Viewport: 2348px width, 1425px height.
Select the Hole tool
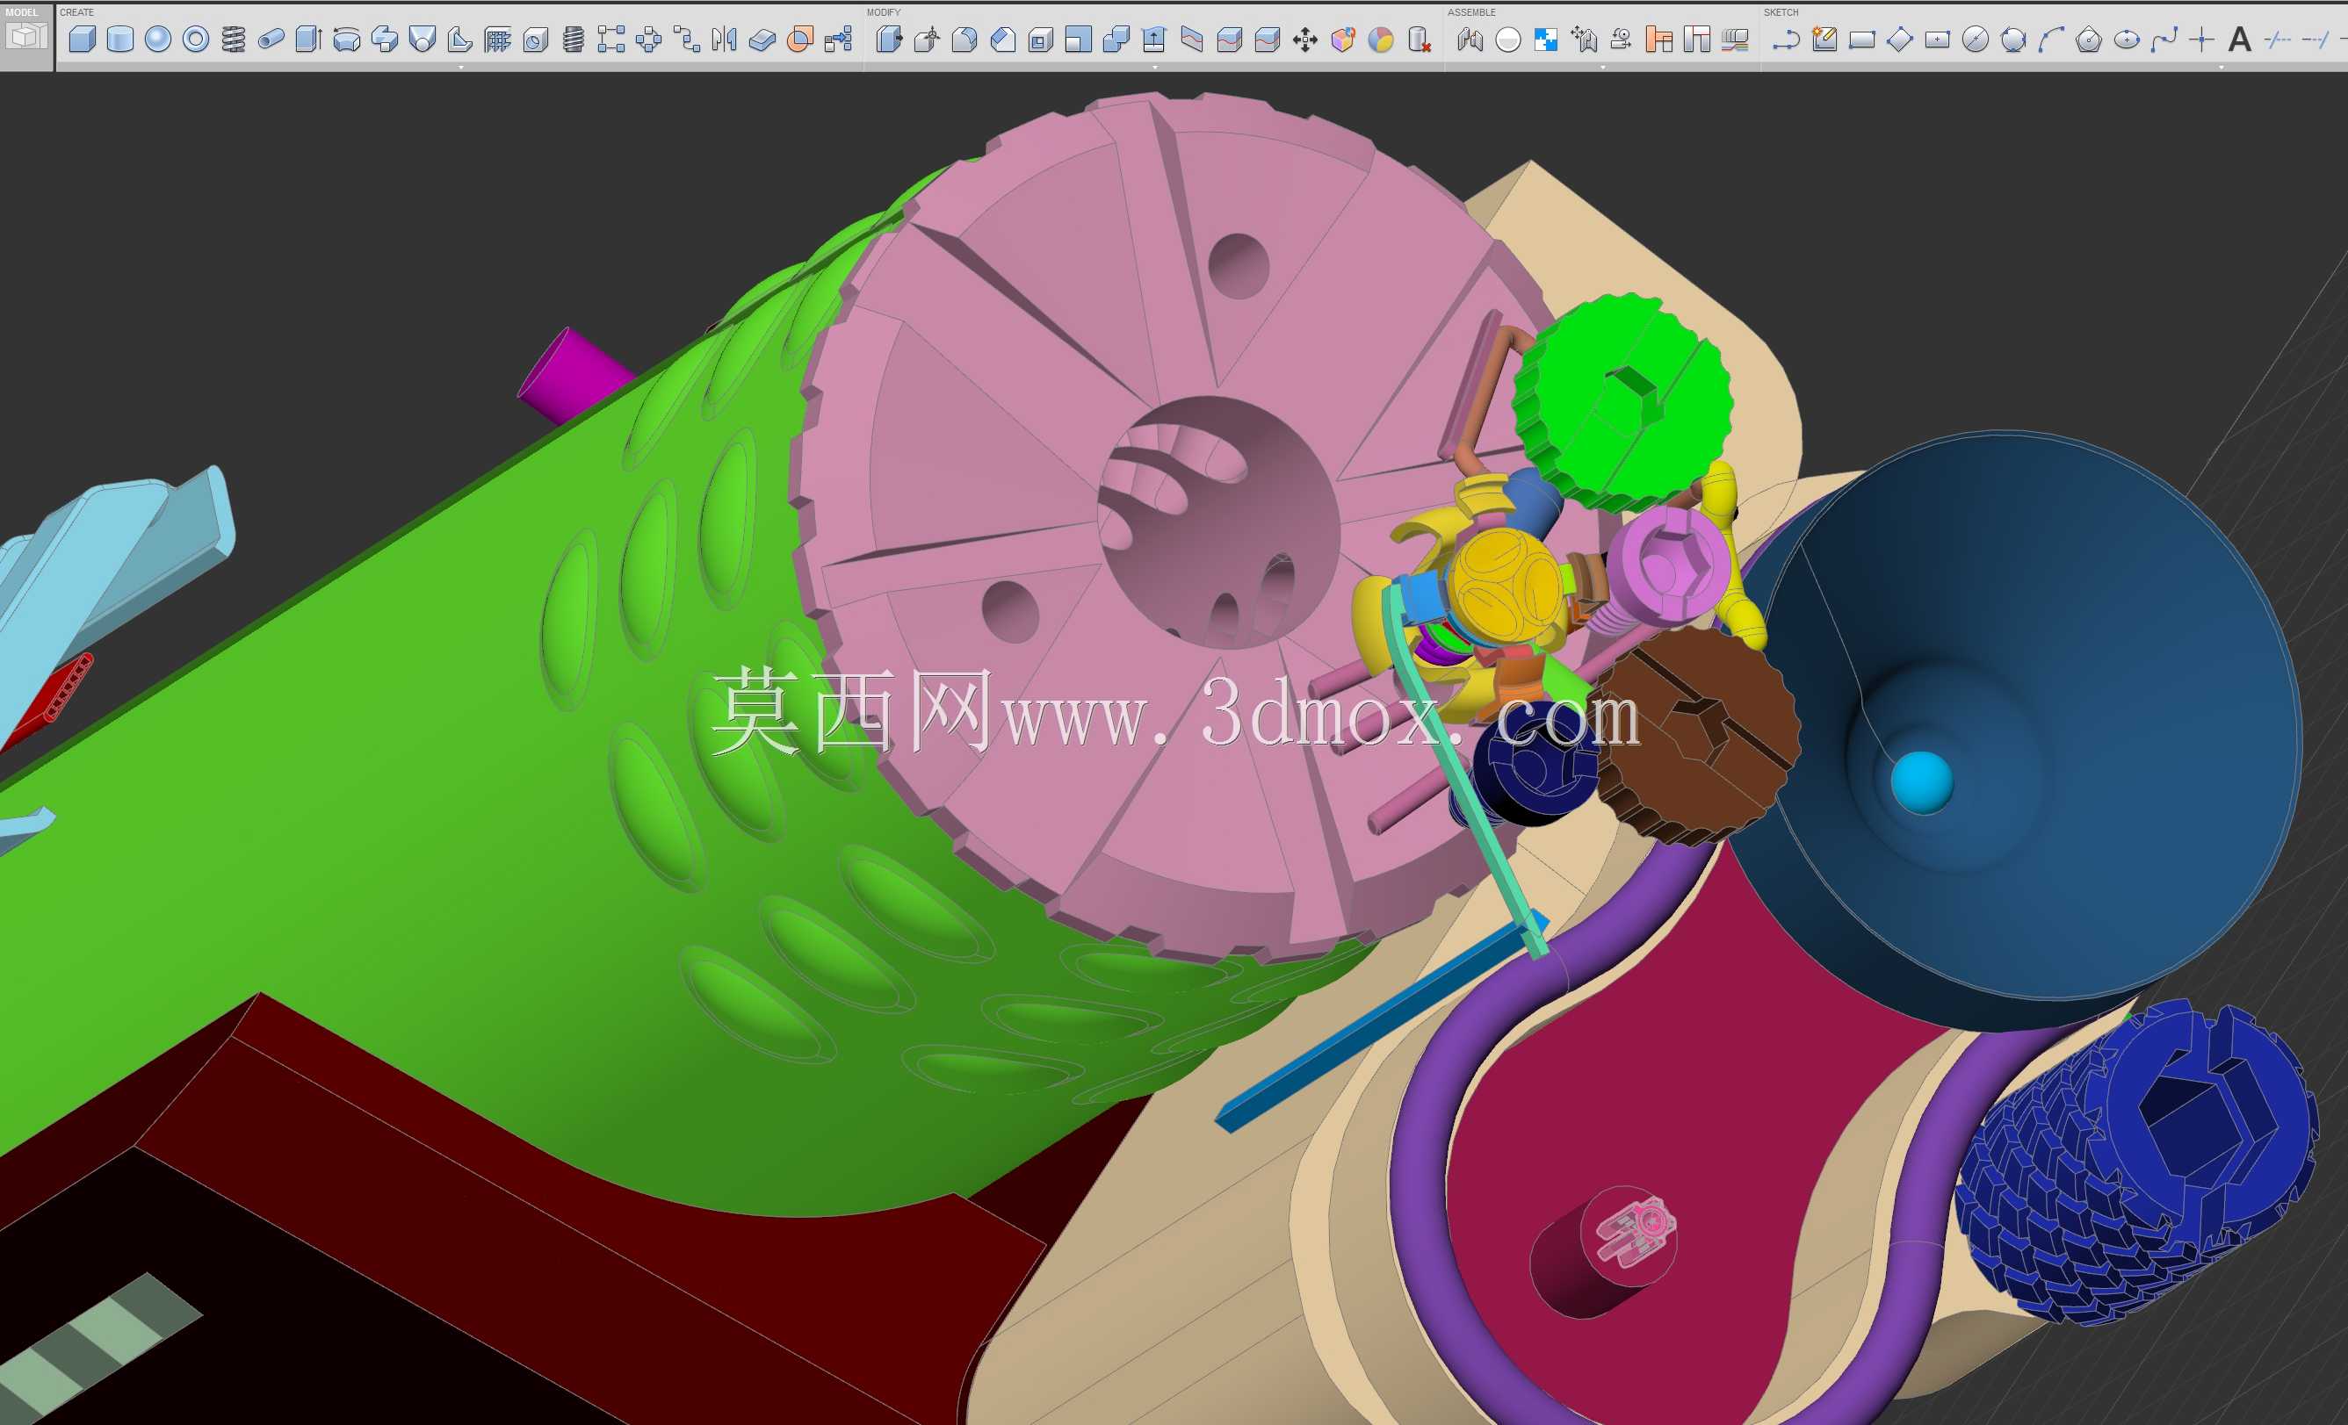[536, 39]
